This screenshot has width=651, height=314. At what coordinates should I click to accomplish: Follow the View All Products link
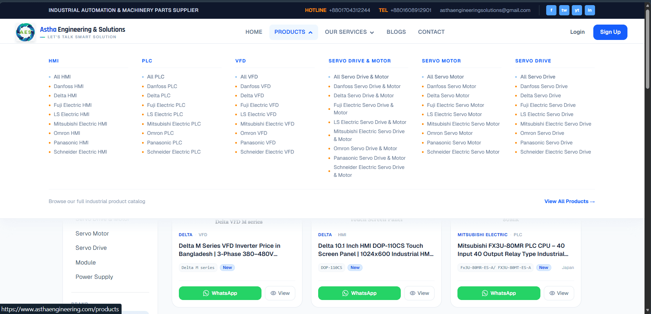[569, 201]
